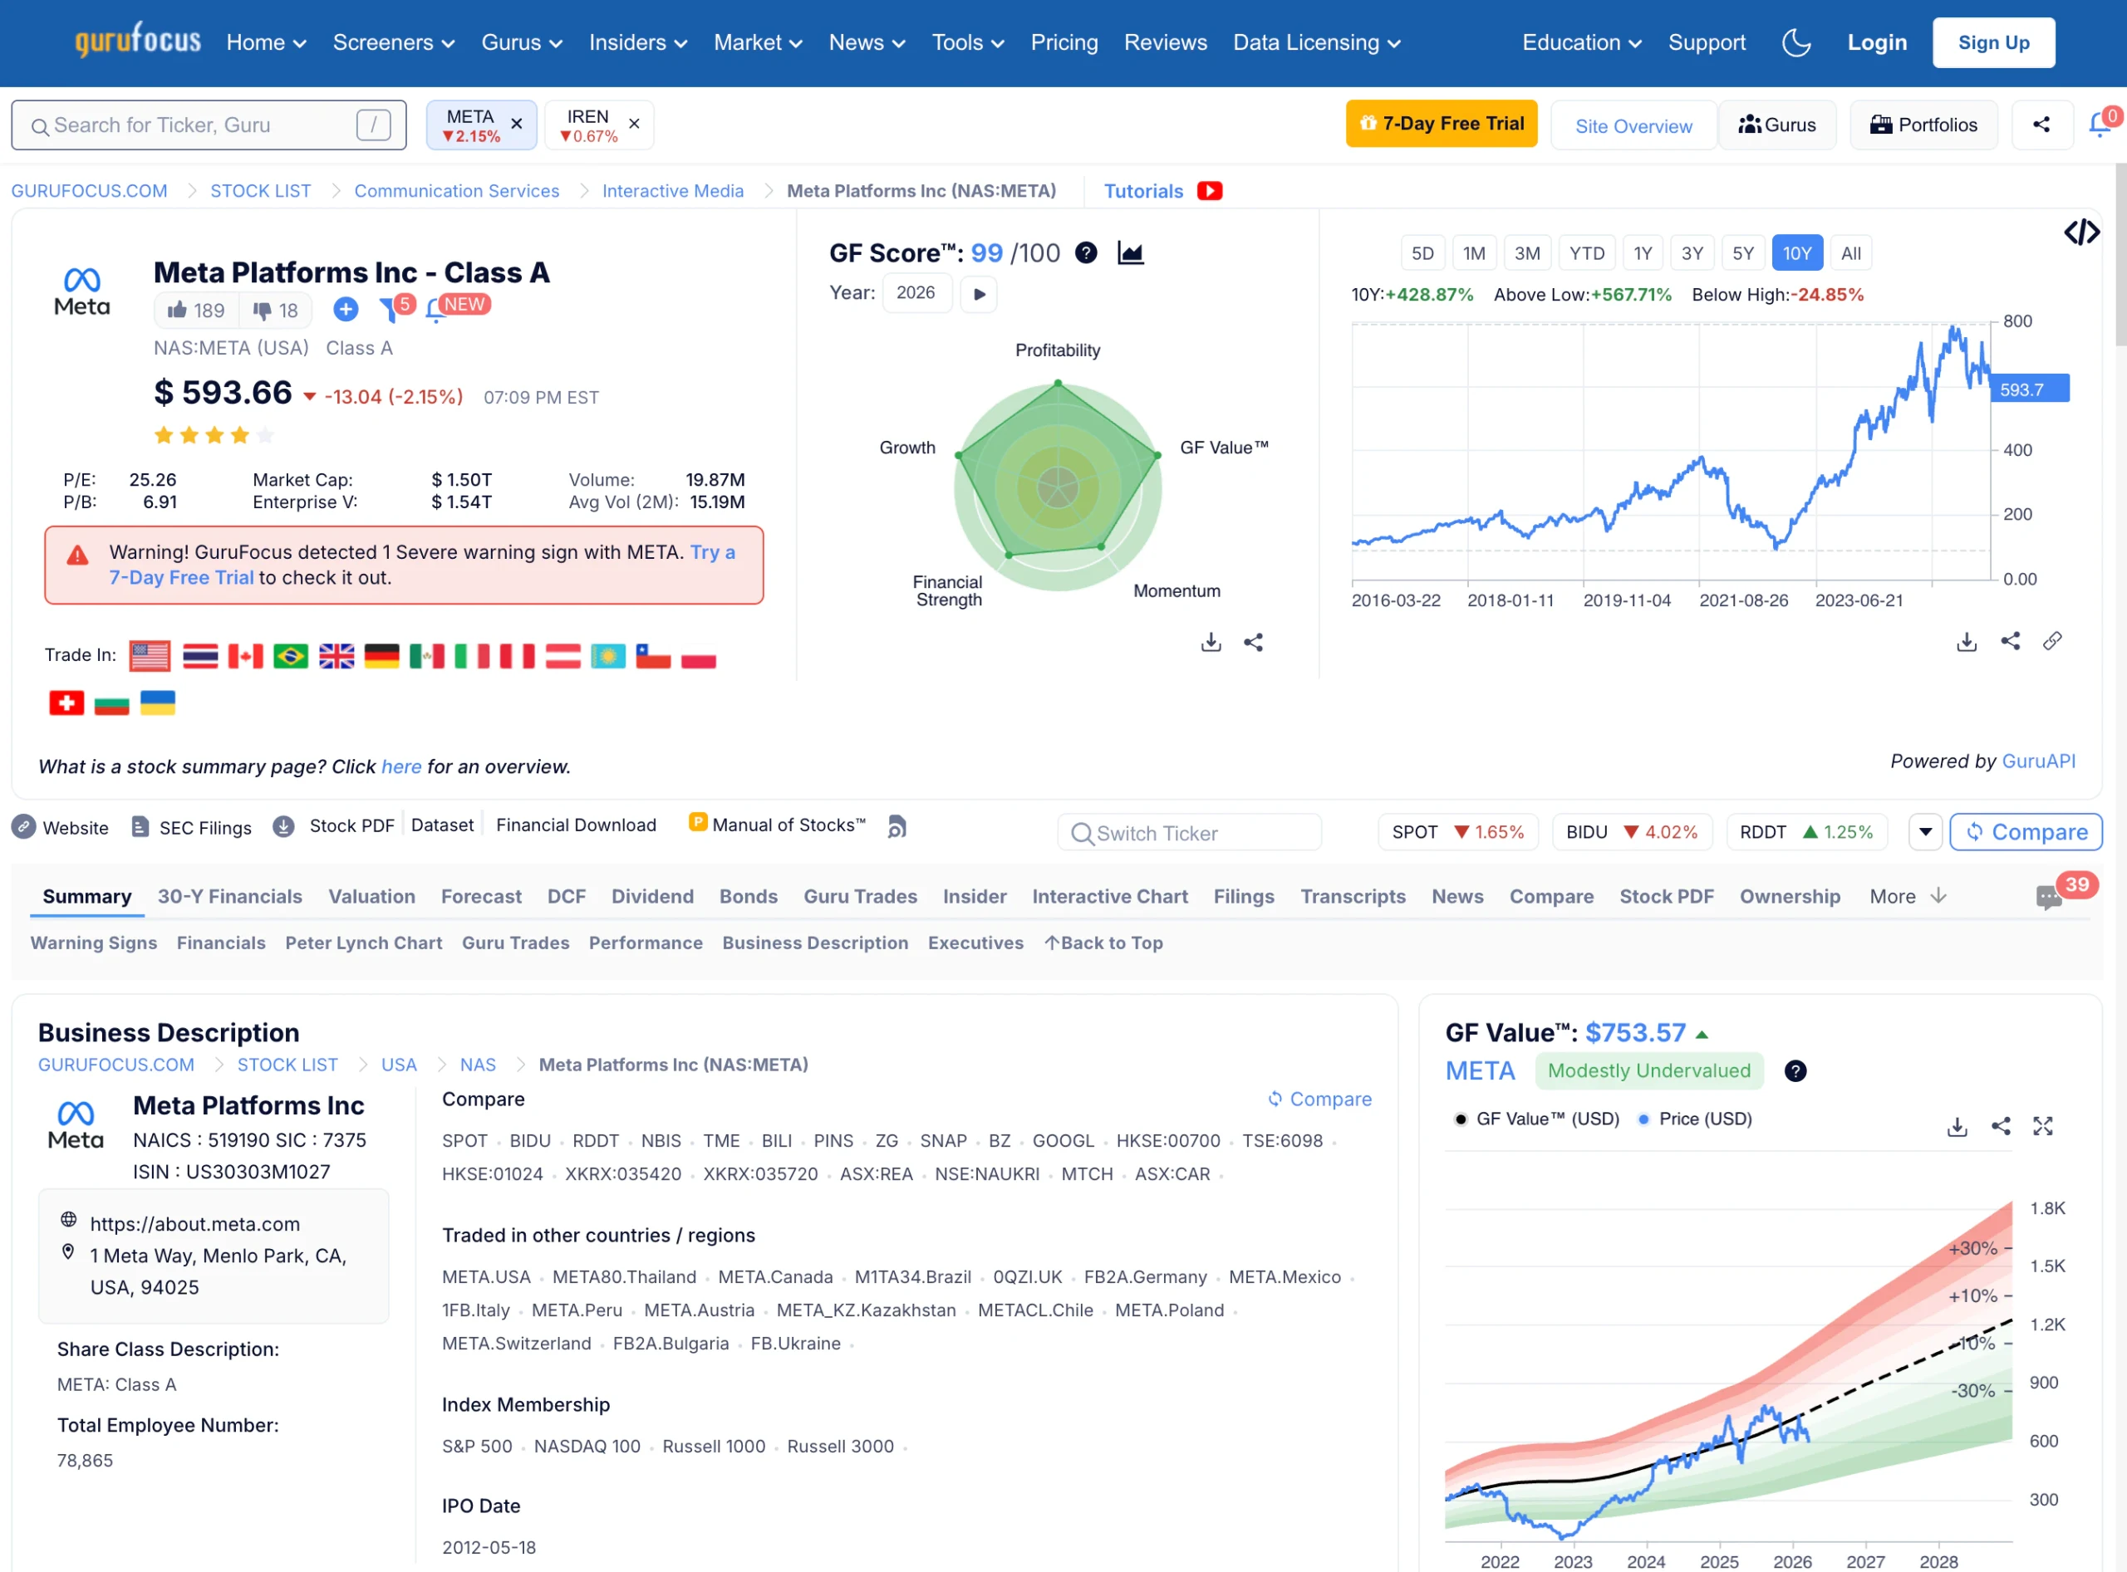The height and width of the screenshot is (1572, 2127).
Task: Switch to the Valuation tab
Action: coord(371,896)
